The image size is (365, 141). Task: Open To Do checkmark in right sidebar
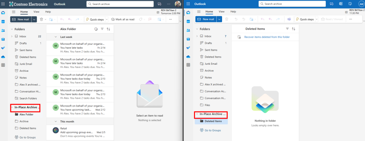[x=188, y=48]
